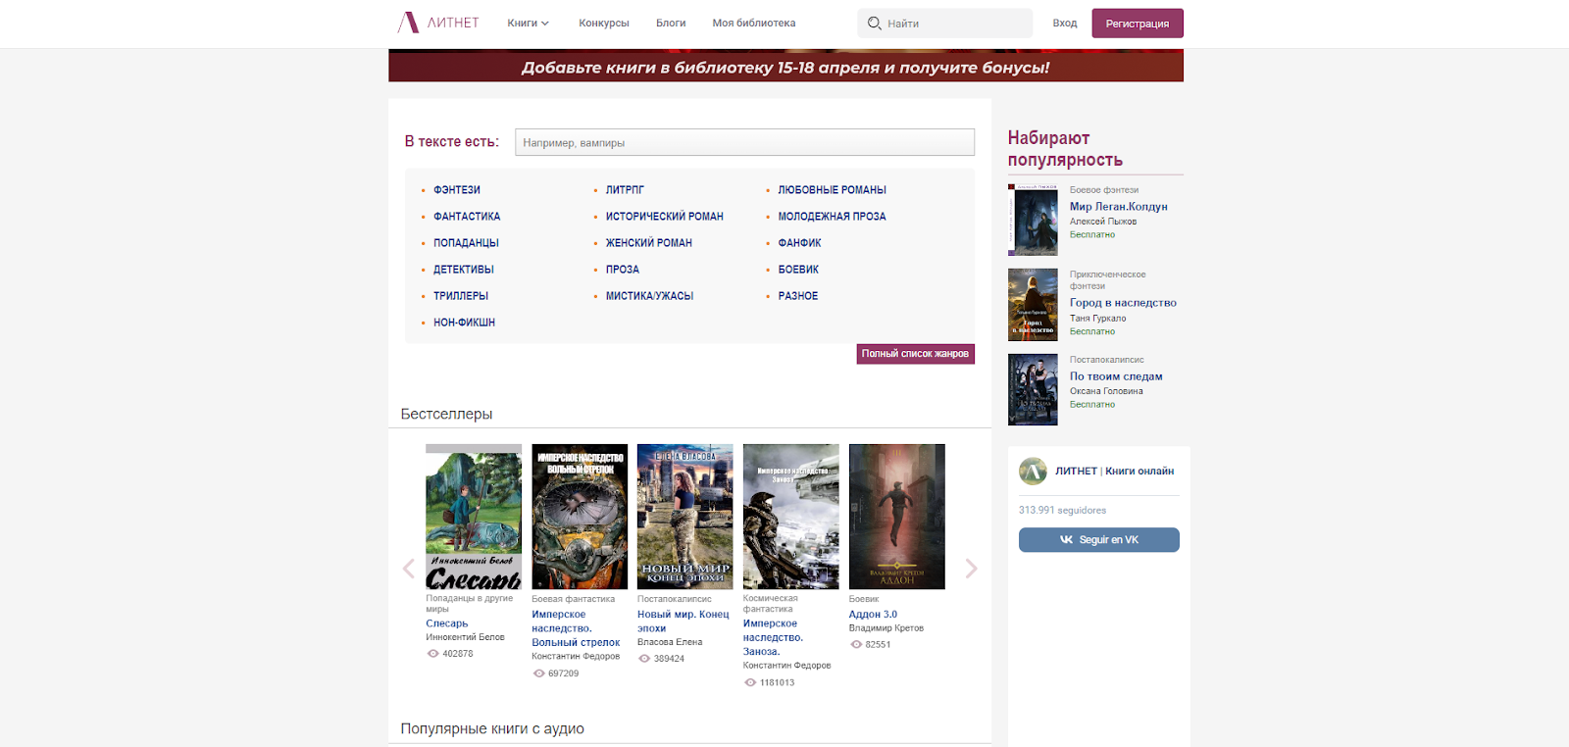This screenshot has width=1569, height=747.
Task: Focus the Найти search field
Action: tap(945, 24)
